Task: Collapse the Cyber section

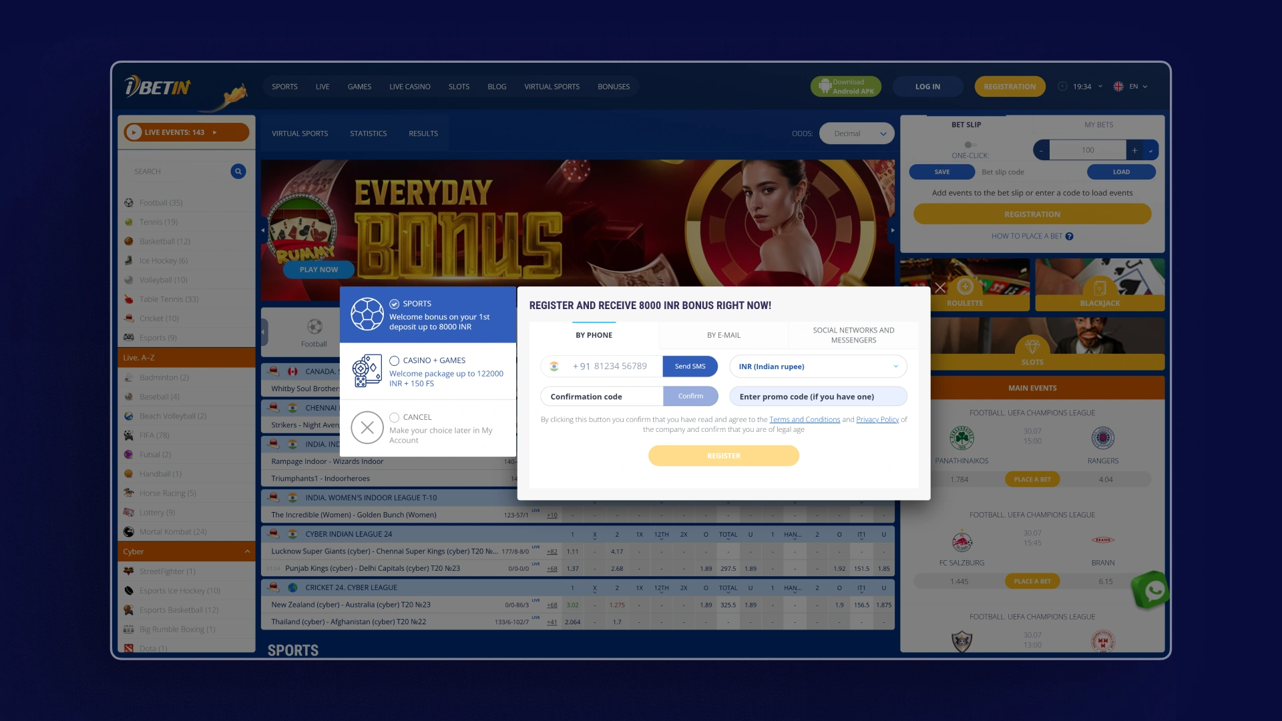Action: [247, 551]
